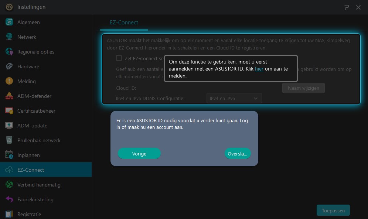Image resolution: width=368 pixels, height=219 pixels.
Task: Select Melding in the sidebar
Action: [46, 81]
